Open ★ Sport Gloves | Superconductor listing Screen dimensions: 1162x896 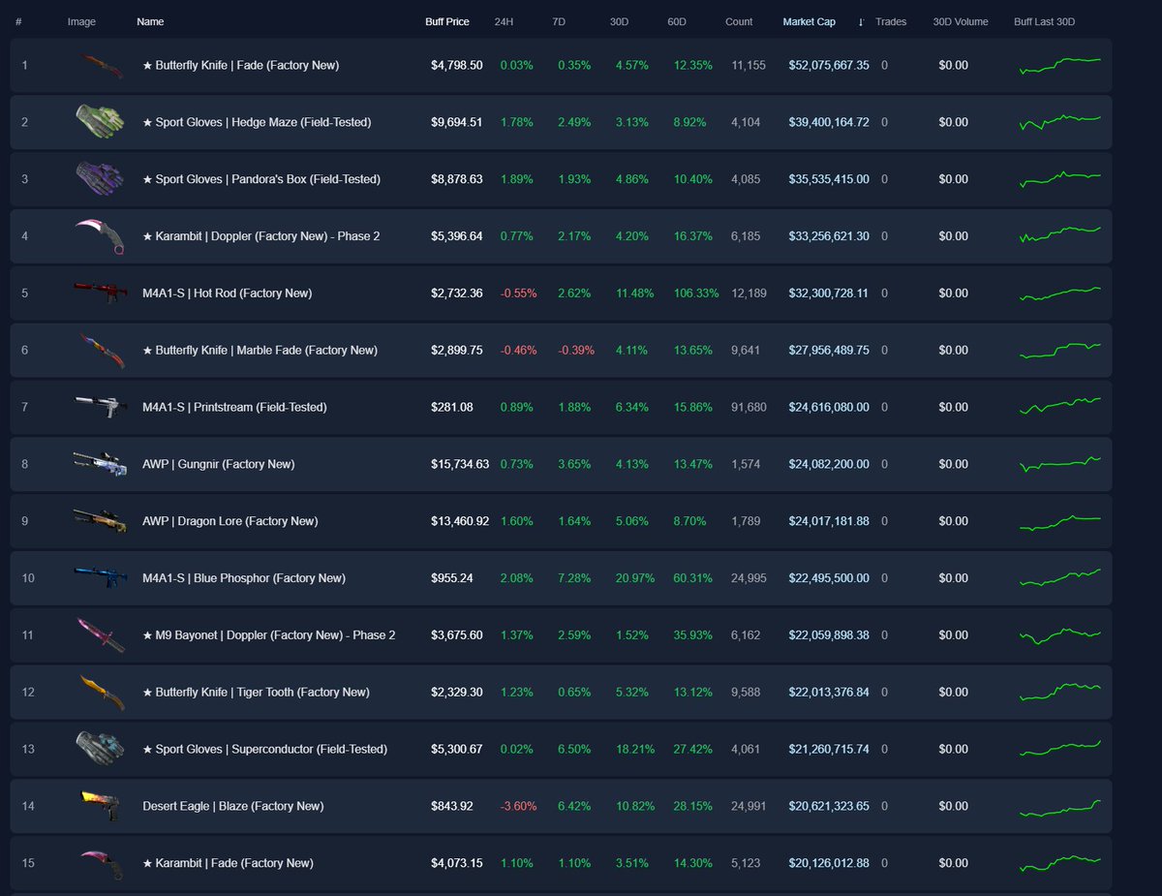coord(264,749)
